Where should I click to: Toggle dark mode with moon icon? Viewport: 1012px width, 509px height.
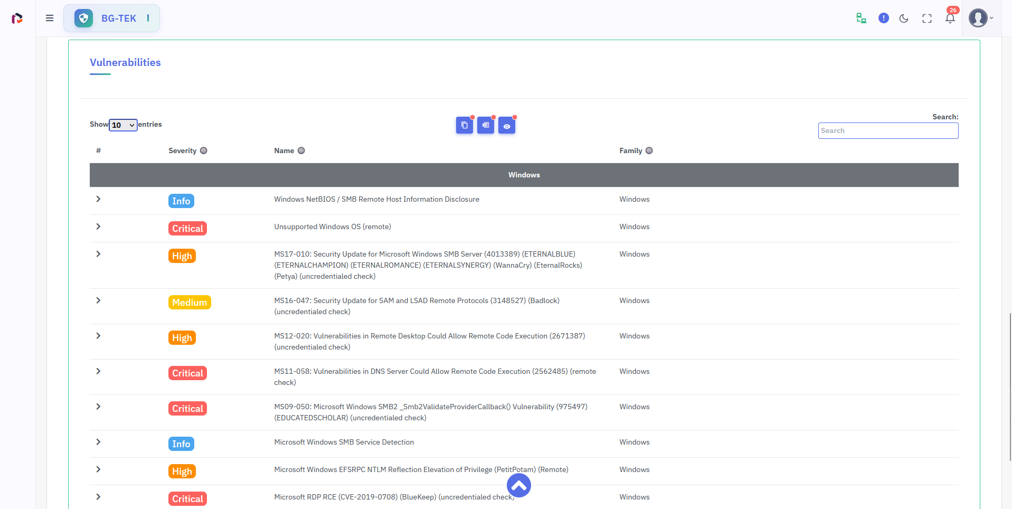tap(904, 18)
